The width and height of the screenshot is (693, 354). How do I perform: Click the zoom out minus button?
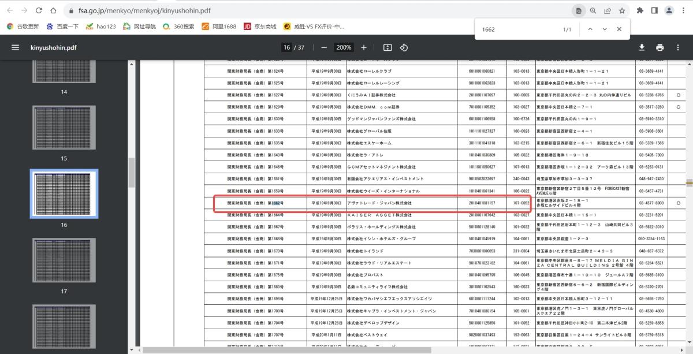tap(323, 47)
